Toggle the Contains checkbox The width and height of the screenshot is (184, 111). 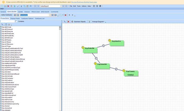(x=16, y=21)
